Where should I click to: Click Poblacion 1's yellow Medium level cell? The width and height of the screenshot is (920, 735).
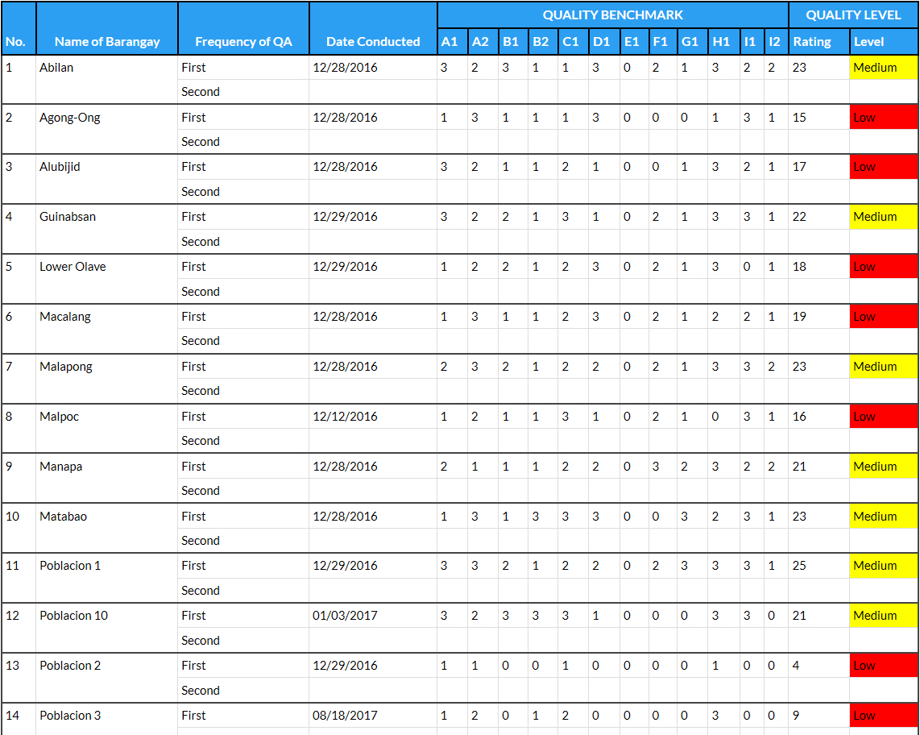point(884,566)
